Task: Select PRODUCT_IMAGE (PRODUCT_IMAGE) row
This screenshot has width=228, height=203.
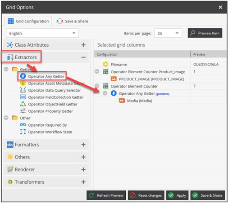Action: tap(160, 79)
